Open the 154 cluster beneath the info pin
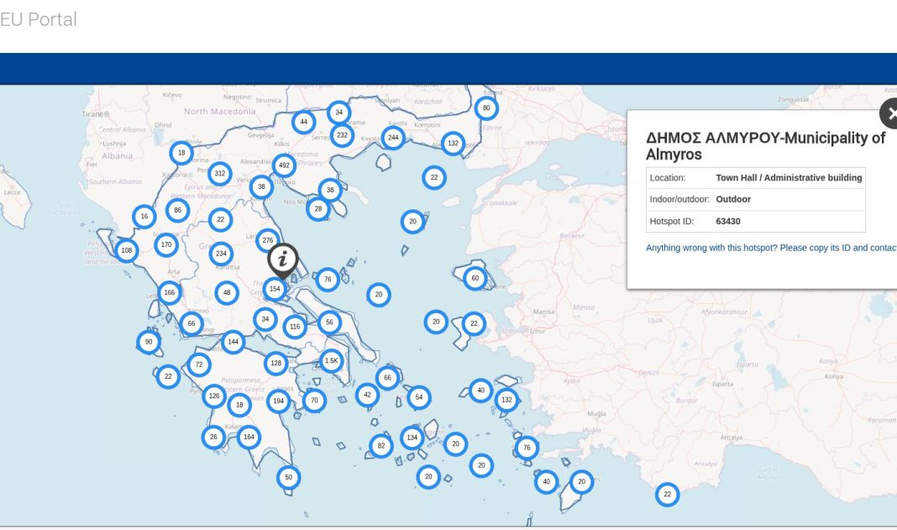The image size is (897, 530). point(275,289)
